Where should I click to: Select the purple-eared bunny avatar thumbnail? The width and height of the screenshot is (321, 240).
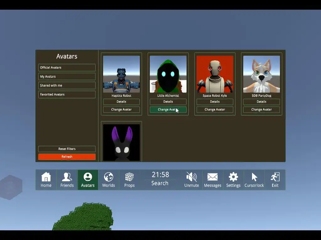(121, 142)
